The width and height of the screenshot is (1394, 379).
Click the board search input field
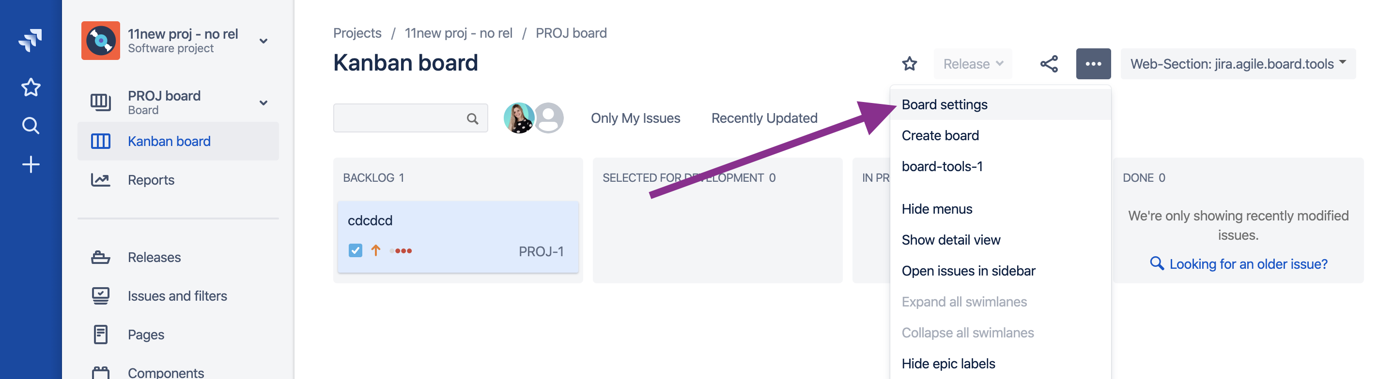click(401, 118)
